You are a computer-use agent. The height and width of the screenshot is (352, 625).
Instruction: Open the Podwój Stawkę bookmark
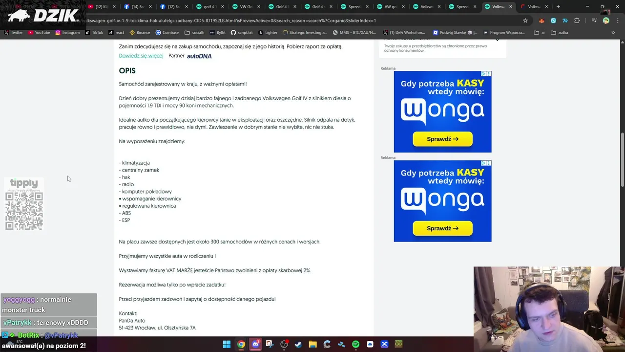pyautogui.click(x=455, y=33)
